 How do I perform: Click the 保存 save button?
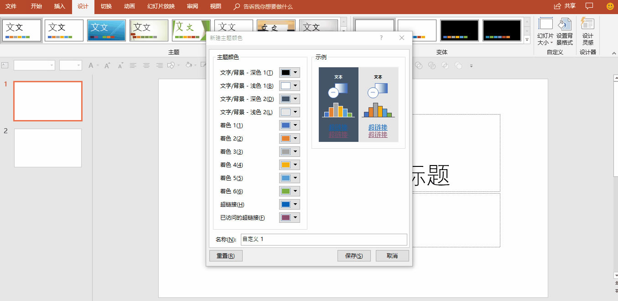point(354,256)
